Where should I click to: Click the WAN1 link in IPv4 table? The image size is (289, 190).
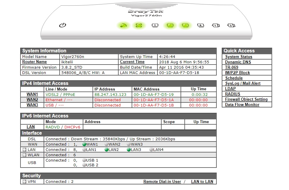(32, 94)
